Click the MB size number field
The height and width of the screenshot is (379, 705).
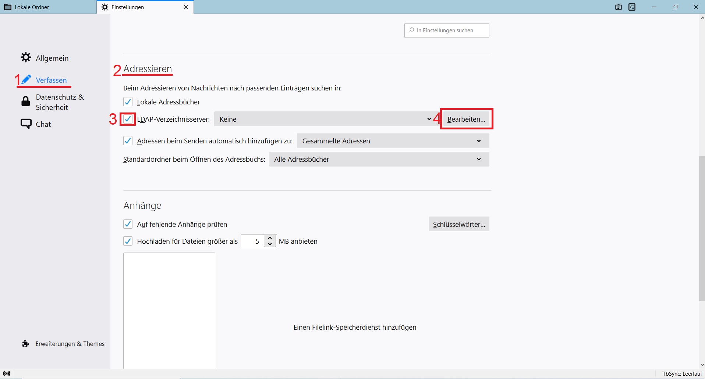(253, 241)
